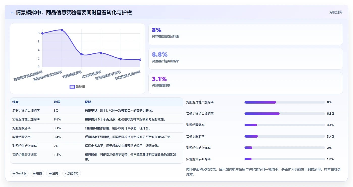This screenshot has width=353, height=187.
Task: Select the 8% metric card
Action: [x=246, y=34]
